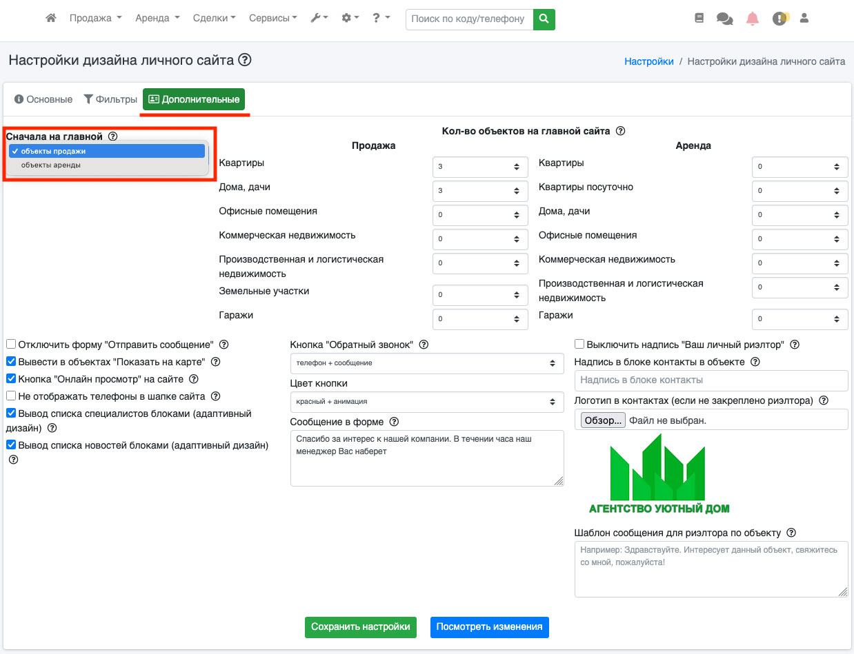Click the green search magnifier button

(544, 19)
